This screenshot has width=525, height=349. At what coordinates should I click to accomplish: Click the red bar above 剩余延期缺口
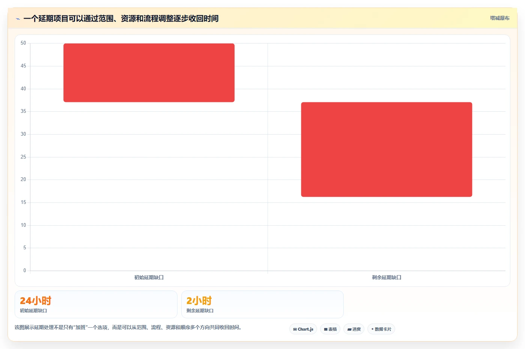click(387, 150)
